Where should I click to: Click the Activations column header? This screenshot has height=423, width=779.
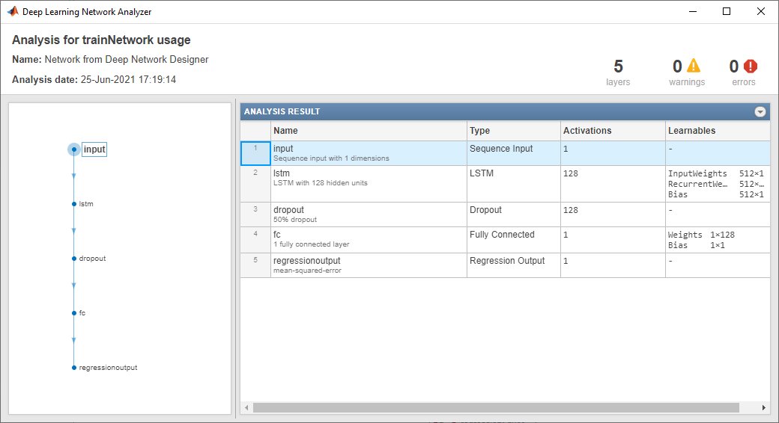coord(612,131)
